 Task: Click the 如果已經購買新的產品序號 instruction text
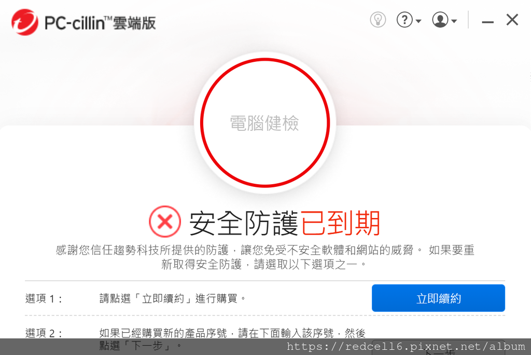(x=232, y=339)
